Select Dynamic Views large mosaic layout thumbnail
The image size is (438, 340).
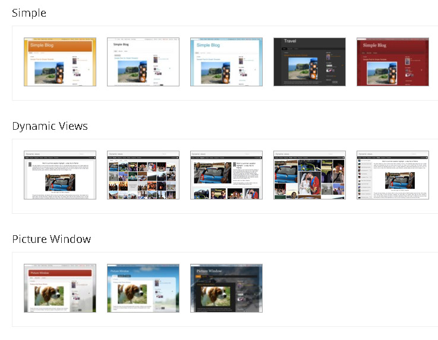click(x=310, y=175)
